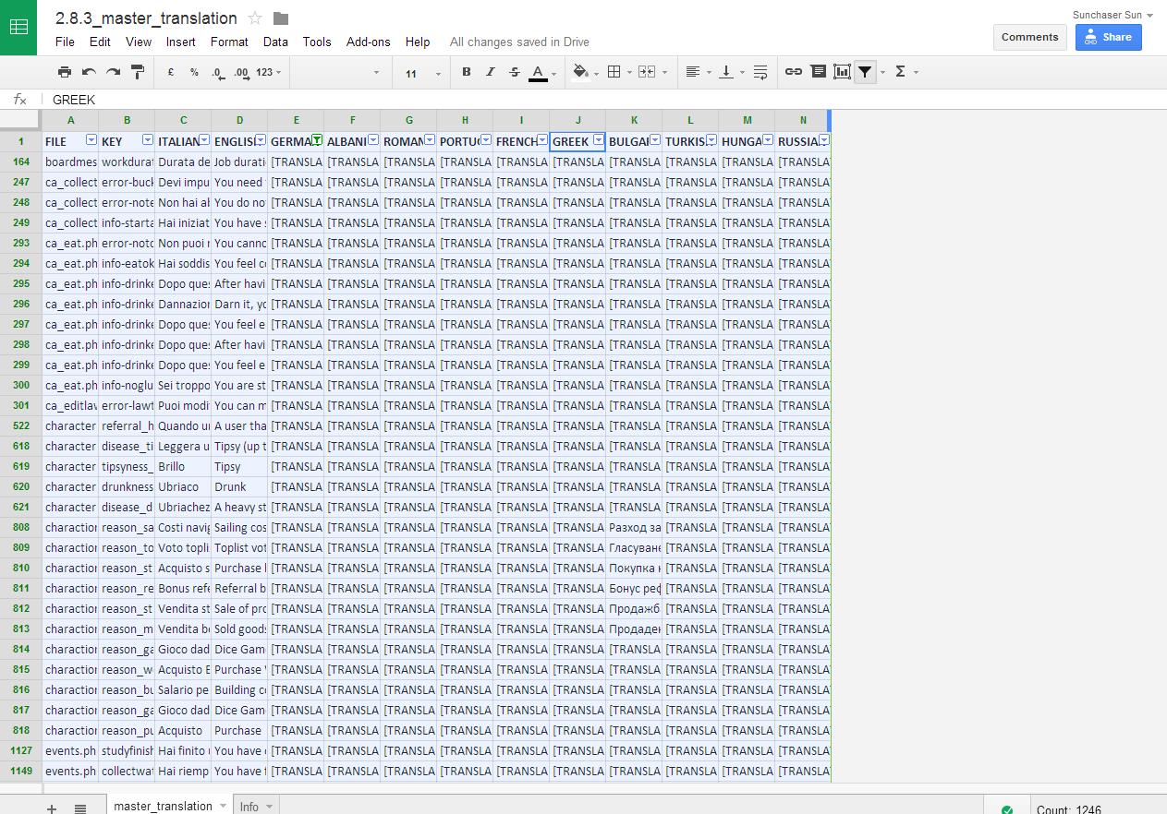Viewport: 1167px width, 814px height.
Task: Click the Insert comment icon
Action: pyautogui.click(x=818, y=72)
